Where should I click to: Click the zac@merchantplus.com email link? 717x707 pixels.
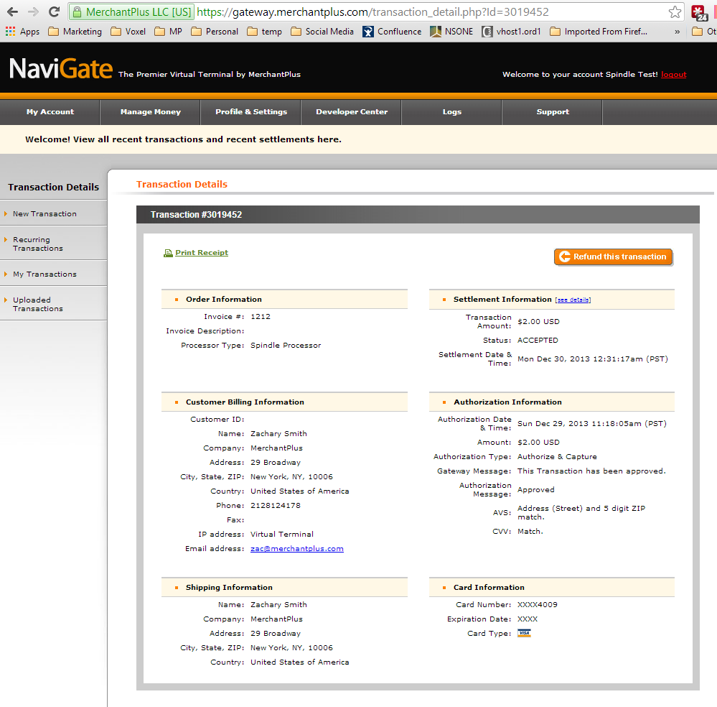coord(296,548)
